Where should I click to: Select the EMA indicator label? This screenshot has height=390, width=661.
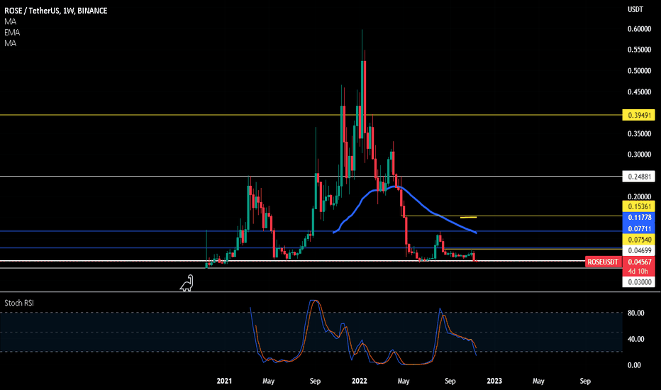point(12,33)
